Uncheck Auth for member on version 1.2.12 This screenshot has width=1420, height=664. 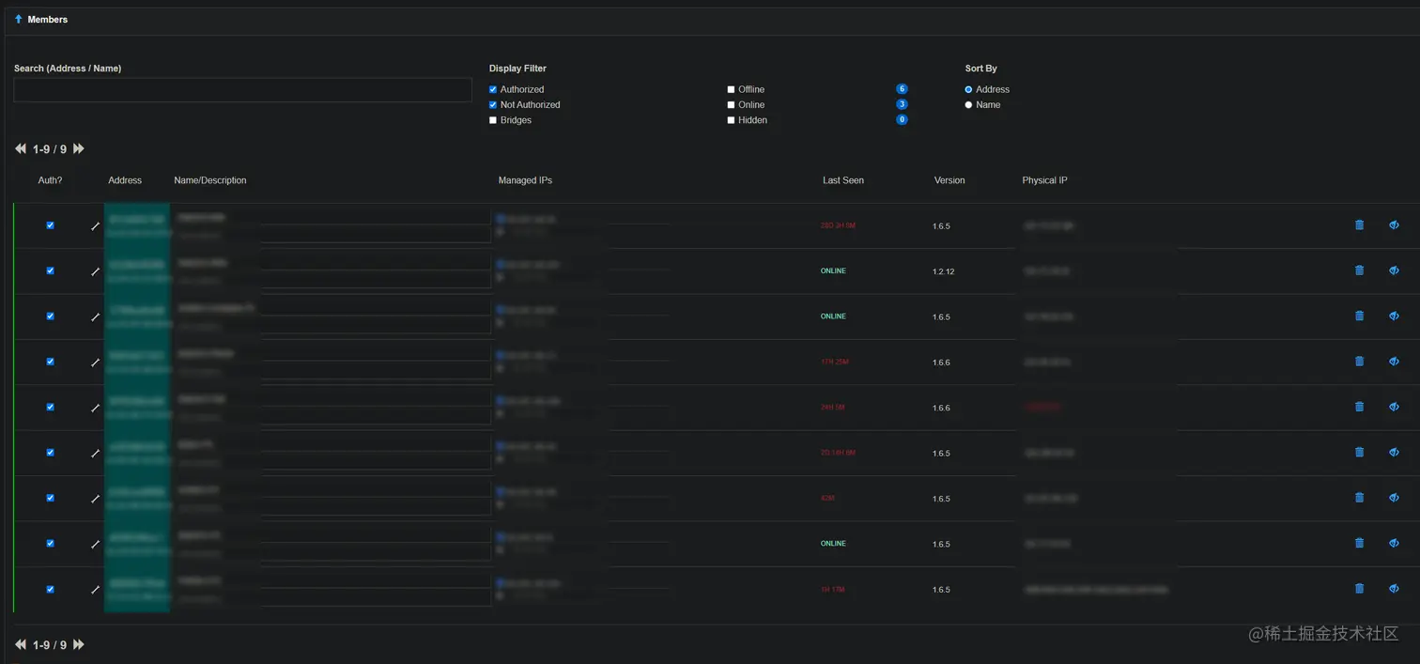coord(50,270)
